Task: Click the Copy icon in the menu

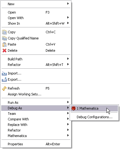Action: (x=4, y=32)
